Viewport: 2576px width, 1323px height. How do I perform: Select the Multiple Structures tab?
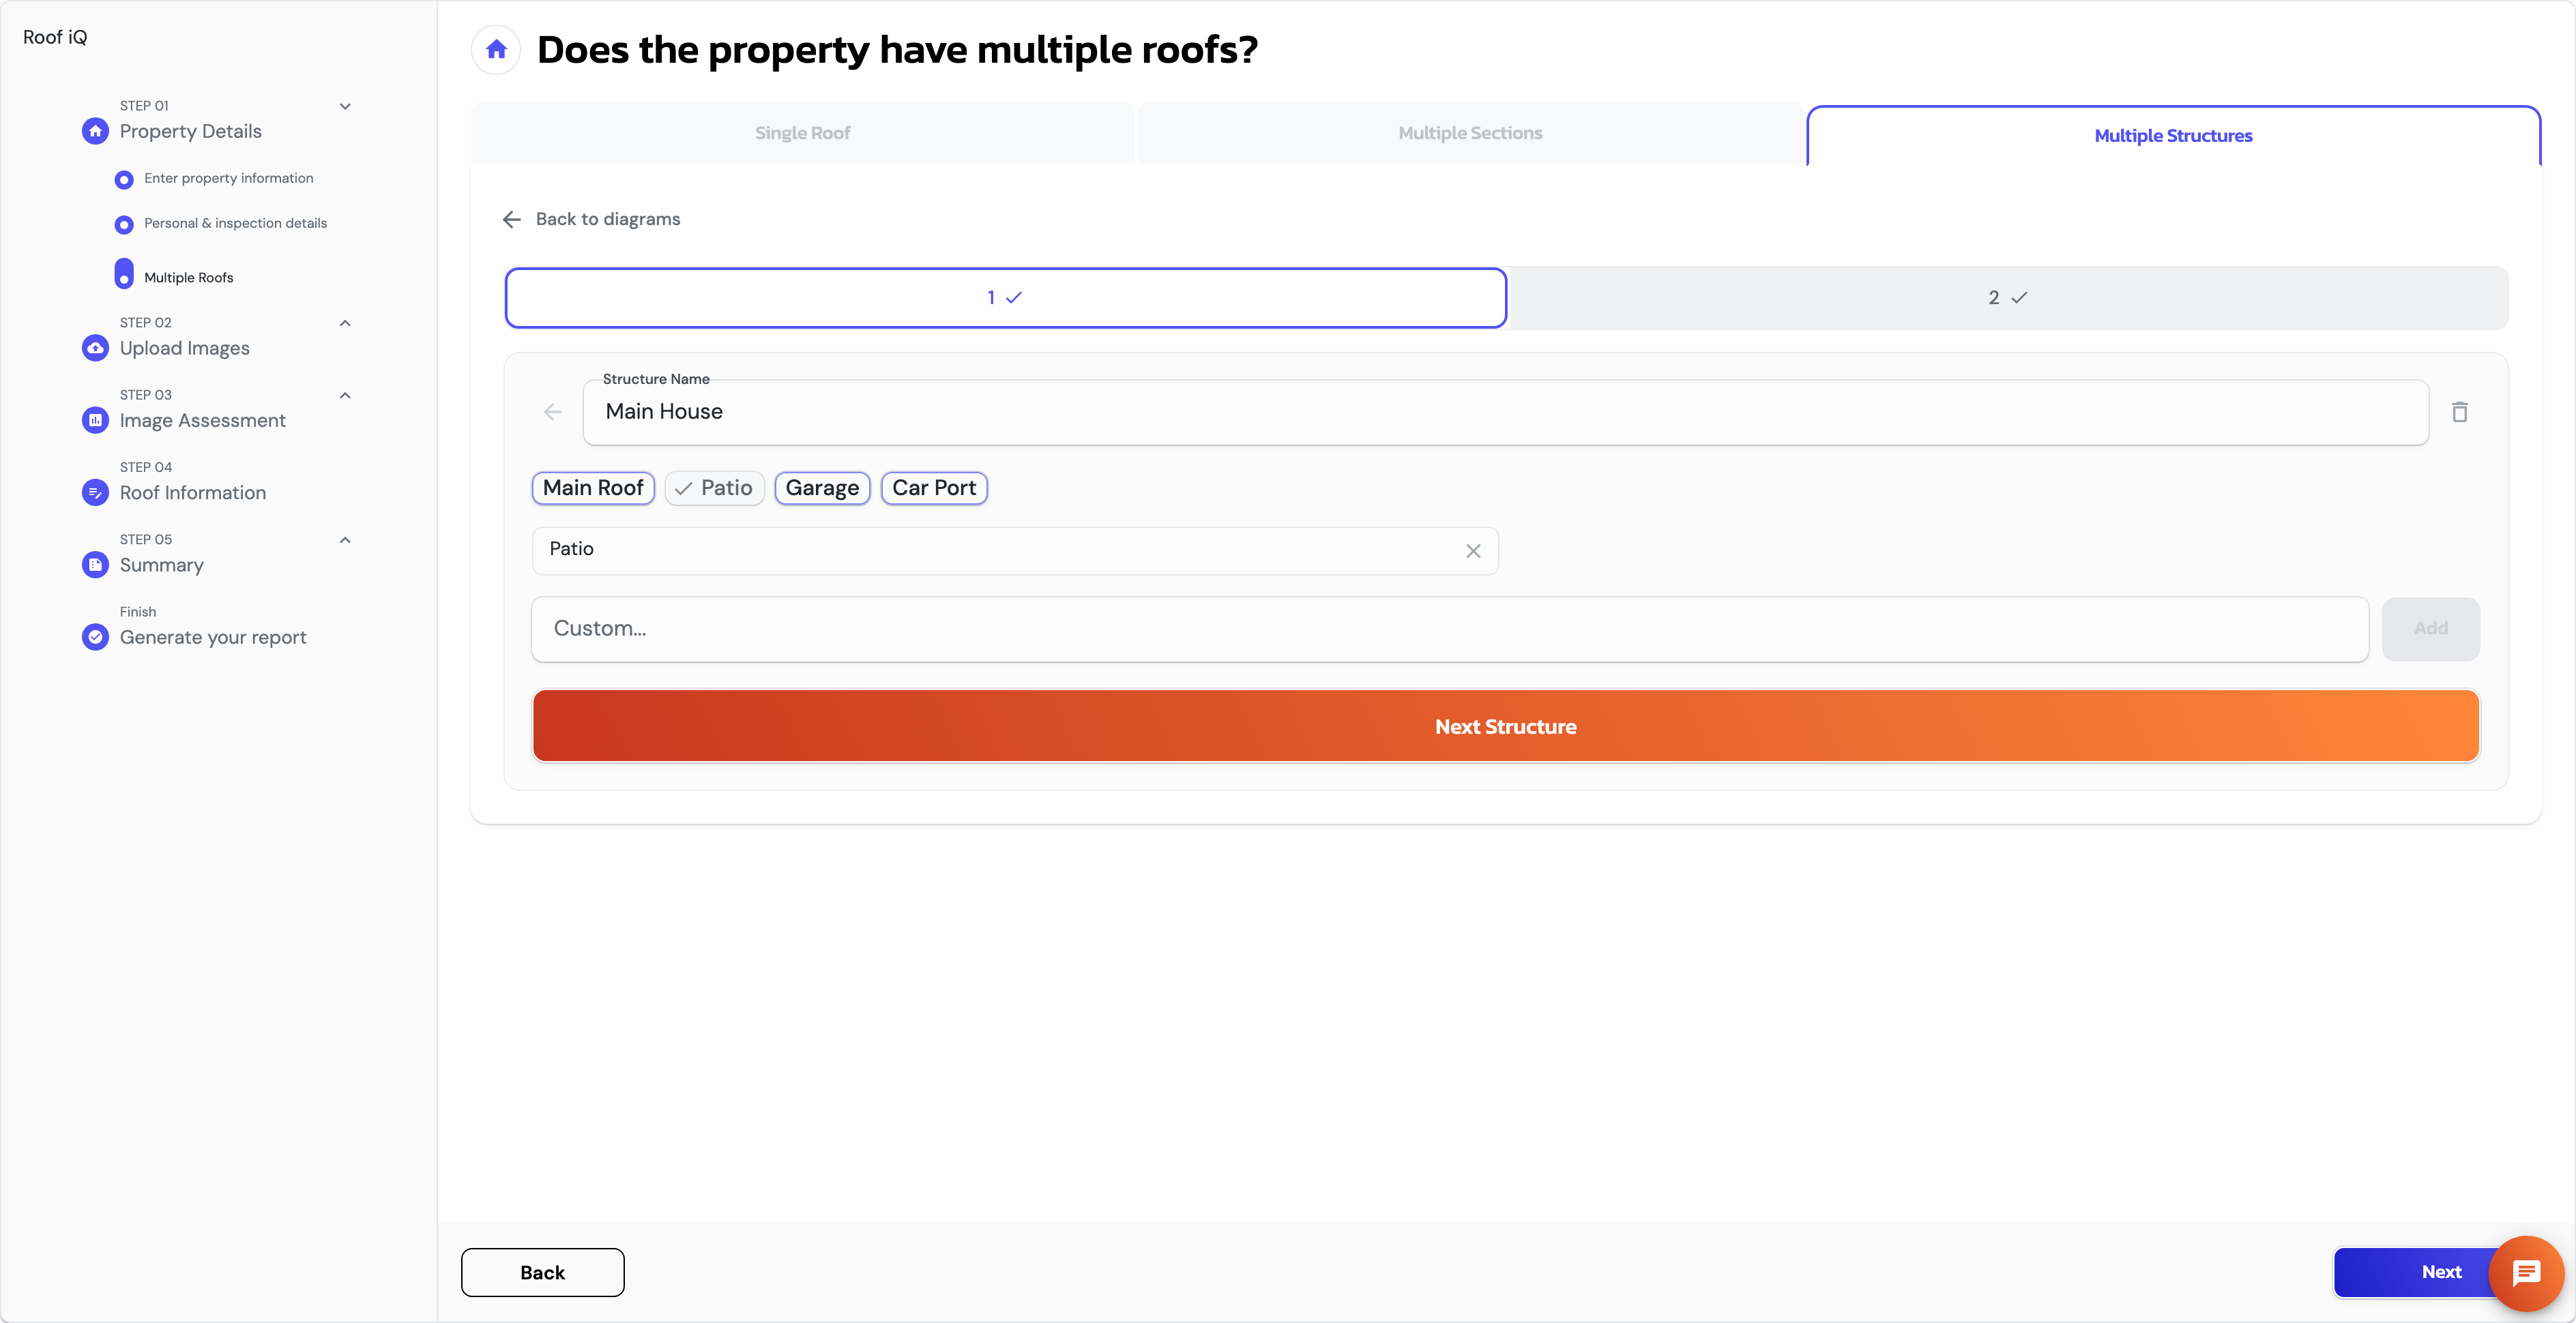pyautogui.click(x=2173, y=136)
